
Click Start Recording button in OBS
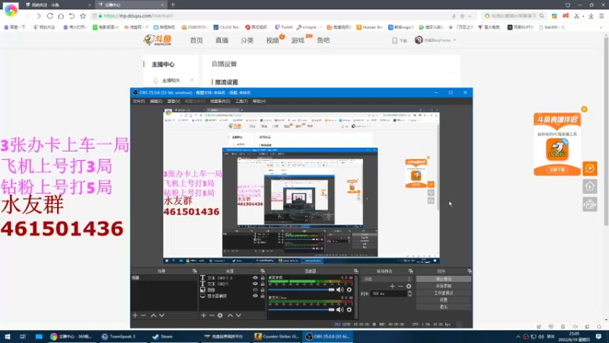[x=444, y=286]
